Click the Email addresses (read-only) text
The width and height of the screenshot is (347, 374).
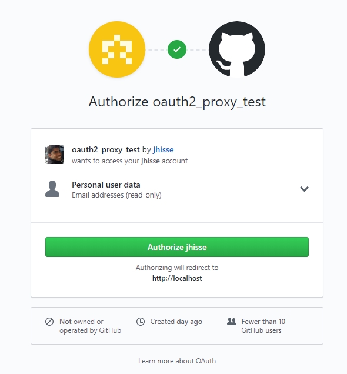pyautogui.click(x=116, y=195)
